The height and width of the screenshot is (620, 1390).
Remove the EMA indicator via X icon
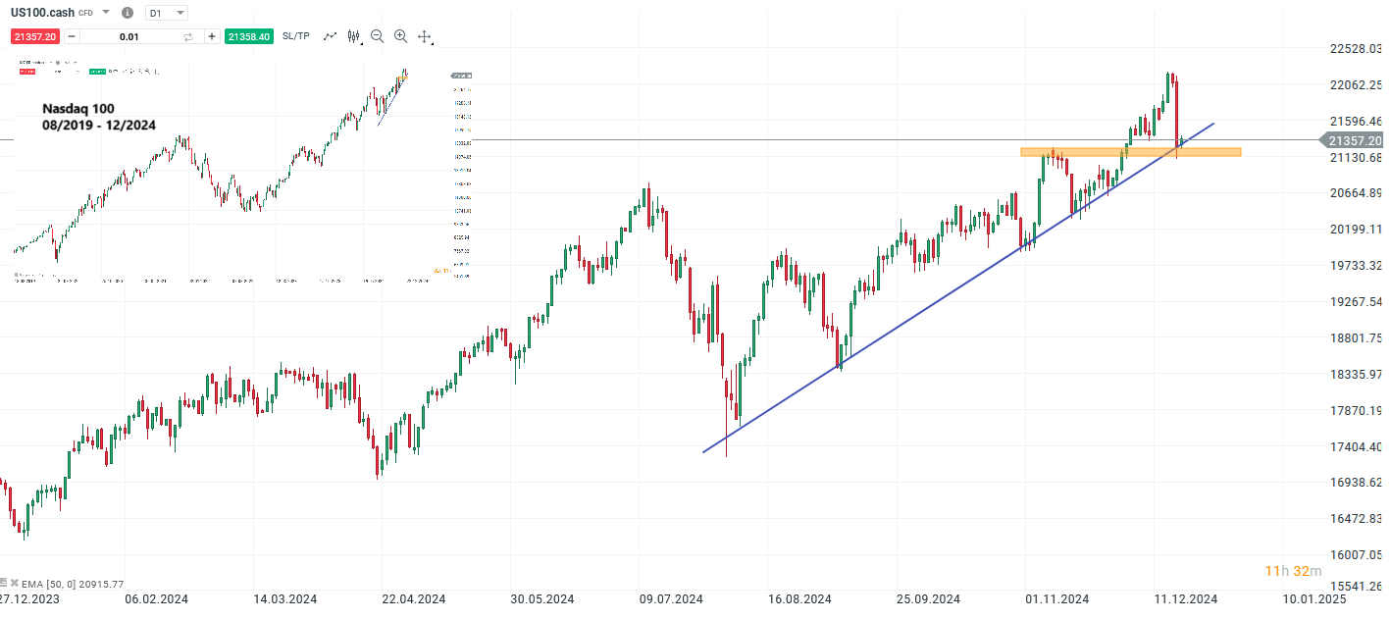tap(14, 583)
